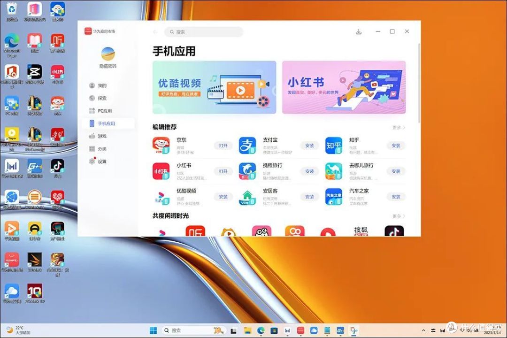Open the user profile avatar
Screen dimensions: 507x338
tap(108, 54)
